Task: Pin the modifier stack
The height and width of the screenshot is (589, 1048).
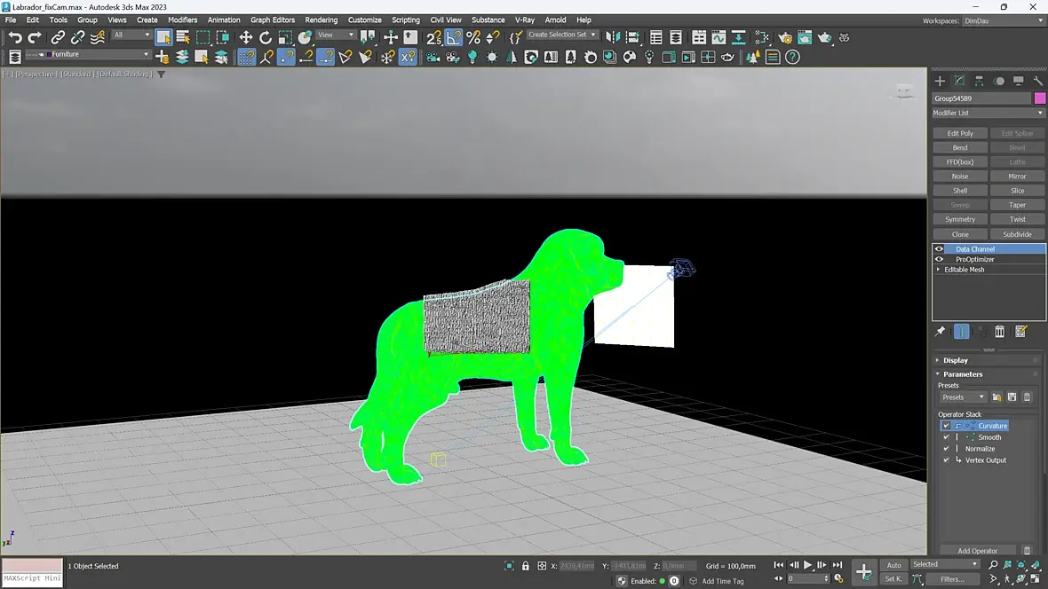Action: click(x=940, y=331)
